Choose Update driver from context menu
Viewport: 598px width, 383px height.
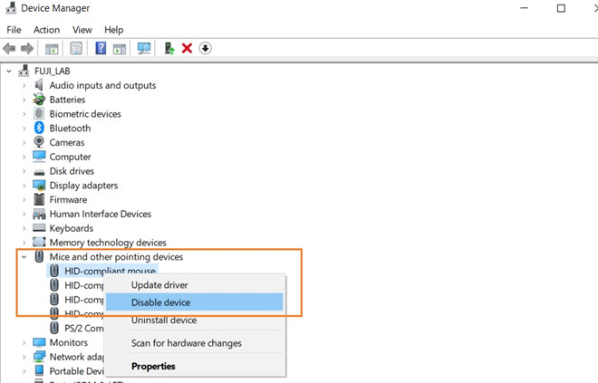tap(159, 285)
